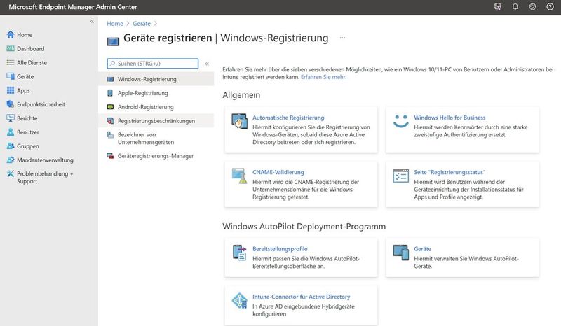Click the Automatische Registrierung card icon
Screen dimensions: 561x326
point(239,121)
